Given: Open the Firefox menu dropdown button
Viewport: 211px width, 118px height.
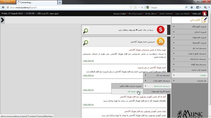Looking at the screenshot, I should pyautogui.click(x=8, y=2).
